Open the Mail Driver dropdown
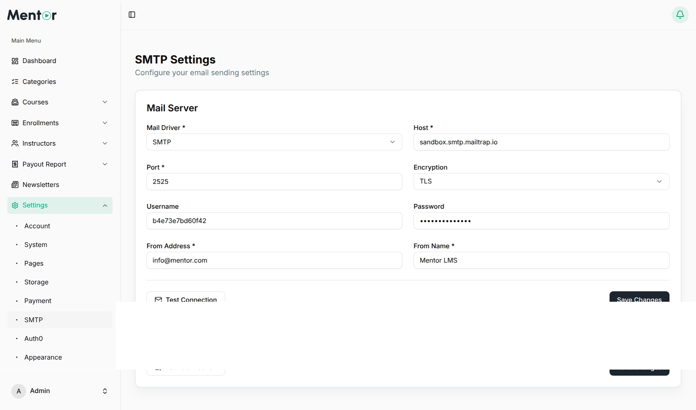 pyautogui.click(x=392, y=142)
